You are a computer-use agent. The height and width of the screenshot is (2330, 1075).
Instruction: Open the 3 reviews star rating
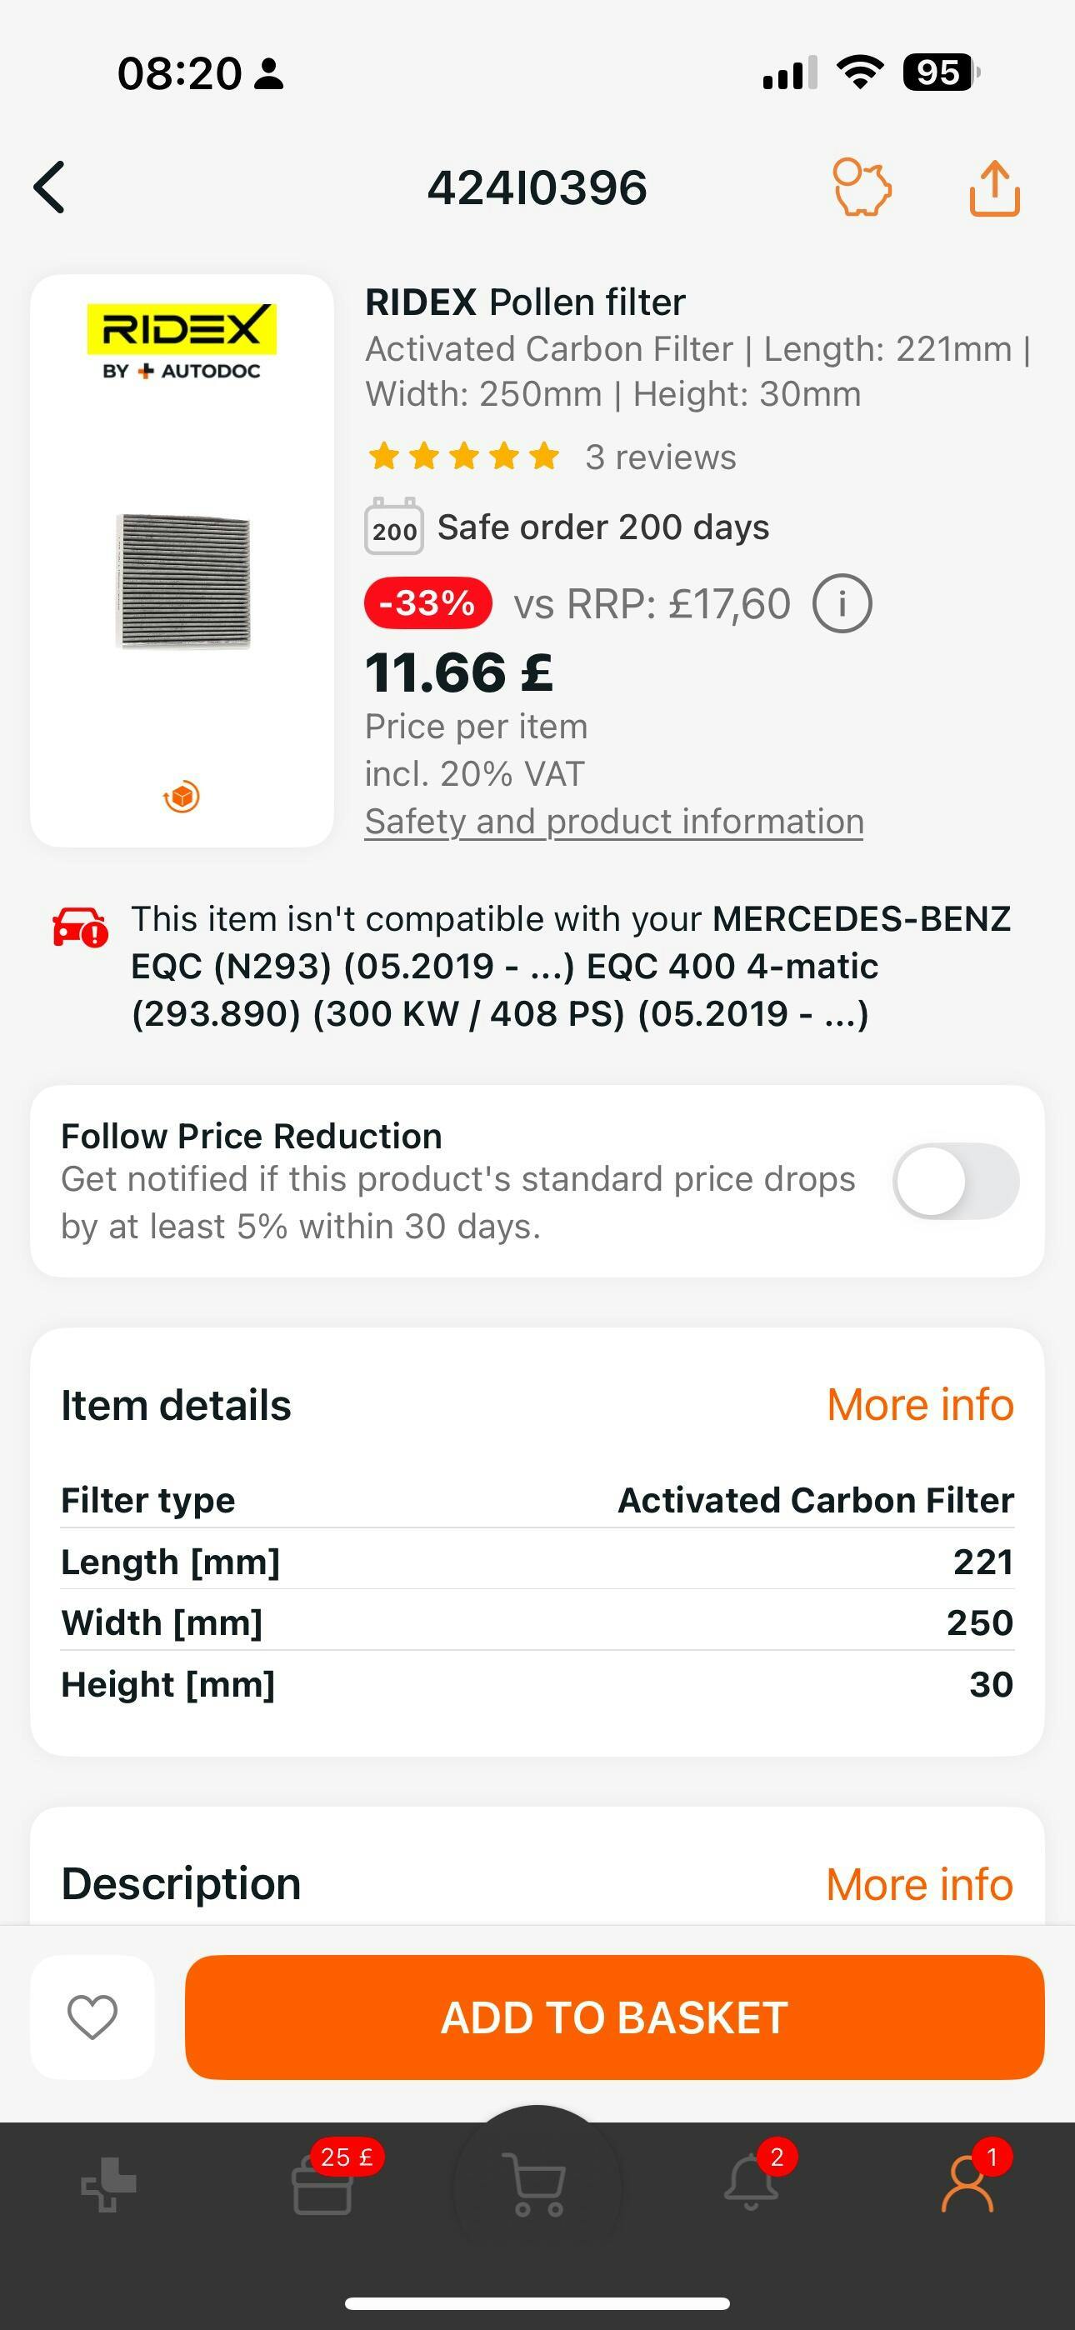tap(552, 457)
